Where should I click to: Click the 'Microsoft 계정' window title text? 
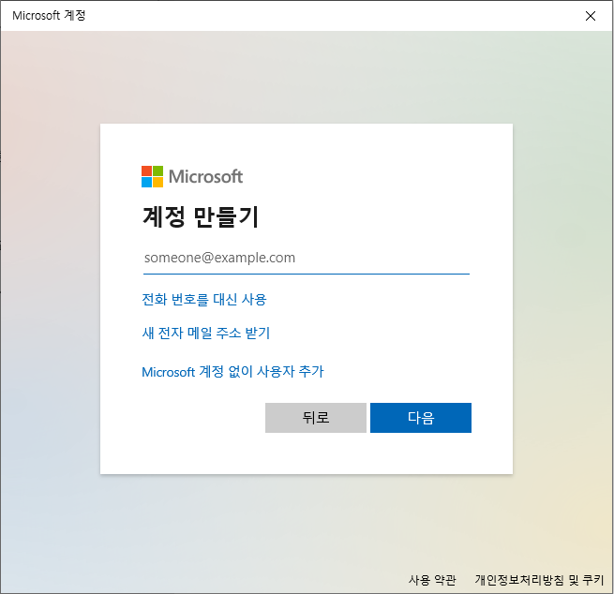[x=49, y=16]
